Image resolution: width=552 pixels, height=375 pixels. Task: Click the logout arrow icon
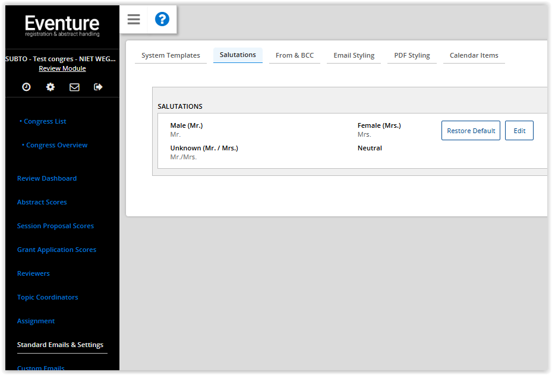pyautogui.click(x=98, y=87)
